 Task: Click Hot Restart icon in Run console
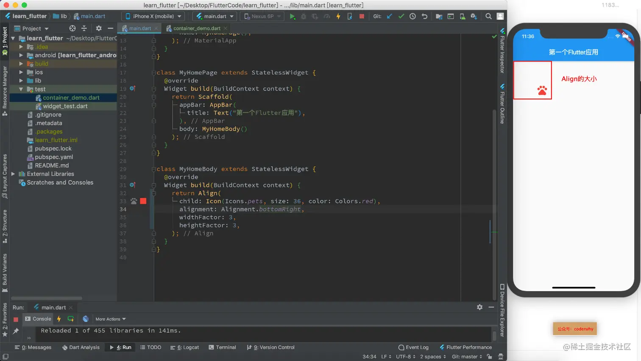pos(71,319)
